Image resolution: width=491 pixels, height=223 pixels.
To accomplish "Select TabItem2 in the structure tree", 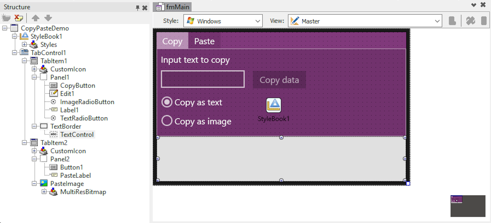I will coord(54,142).
